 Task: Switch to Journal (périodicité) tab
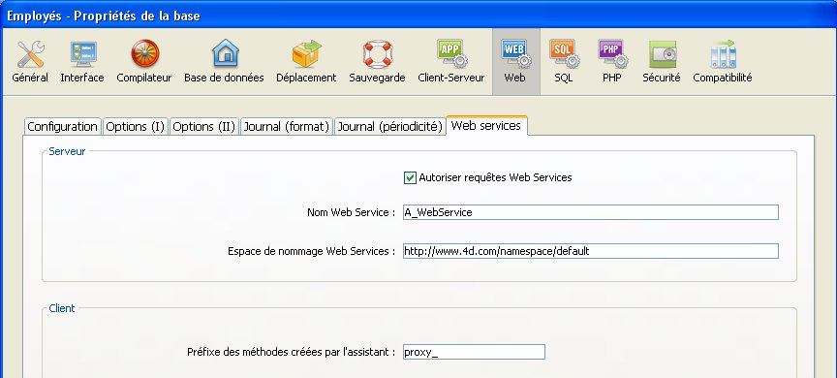389,127
